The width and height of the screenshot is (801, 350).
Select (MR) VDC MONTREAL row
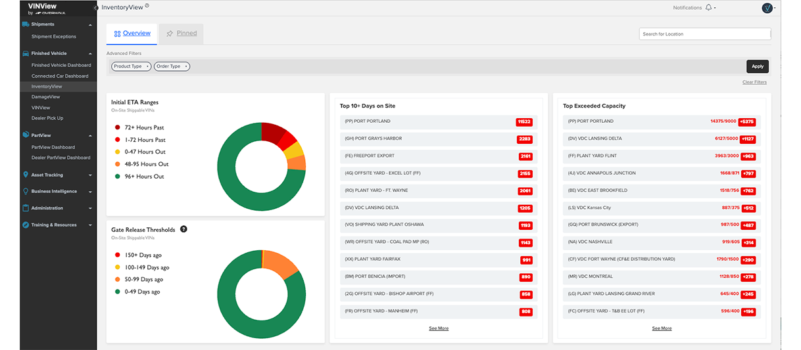point(662,277)
